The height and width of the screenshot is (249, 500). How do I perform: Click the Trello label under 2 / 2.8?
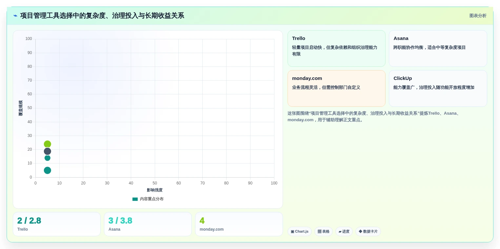click(x=23, y=229)
